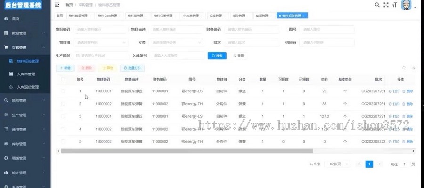Print the label for row 3
Screen dimensions: 424x188
394,116
